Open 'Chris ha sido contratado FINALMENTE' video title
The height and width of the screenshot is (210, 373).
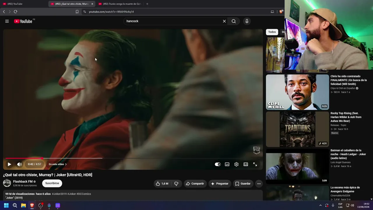(349, 80)
